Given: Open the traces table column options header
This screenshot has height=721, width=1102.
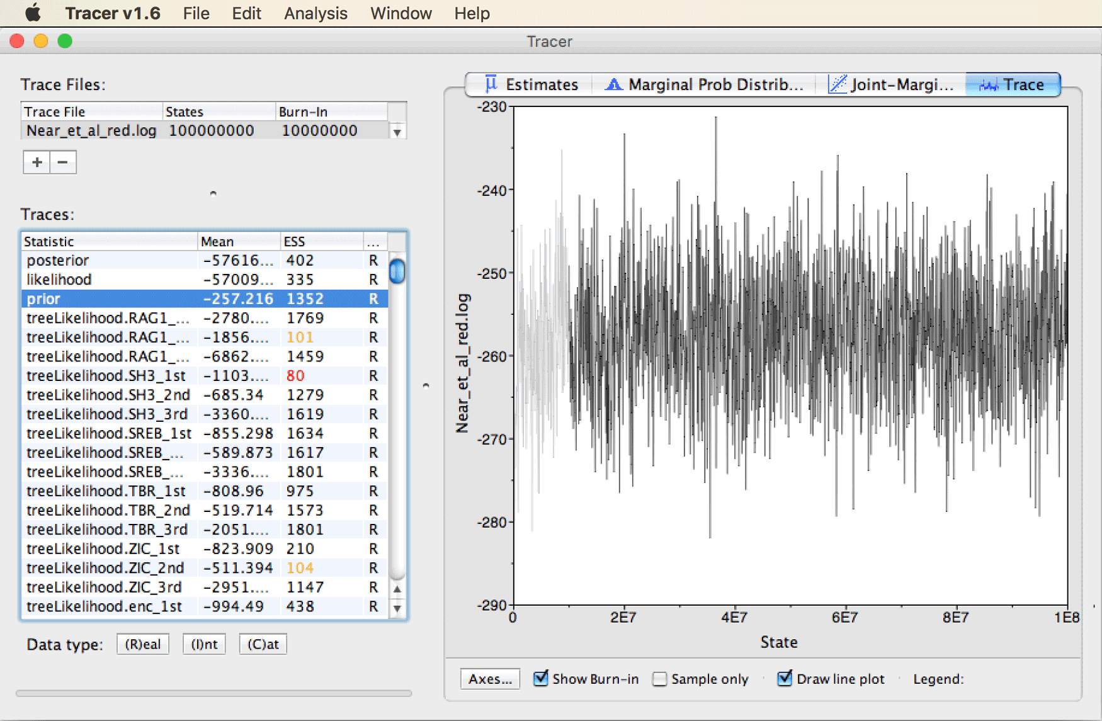Looking at the screenshot, I should click(x=373, y=242).
